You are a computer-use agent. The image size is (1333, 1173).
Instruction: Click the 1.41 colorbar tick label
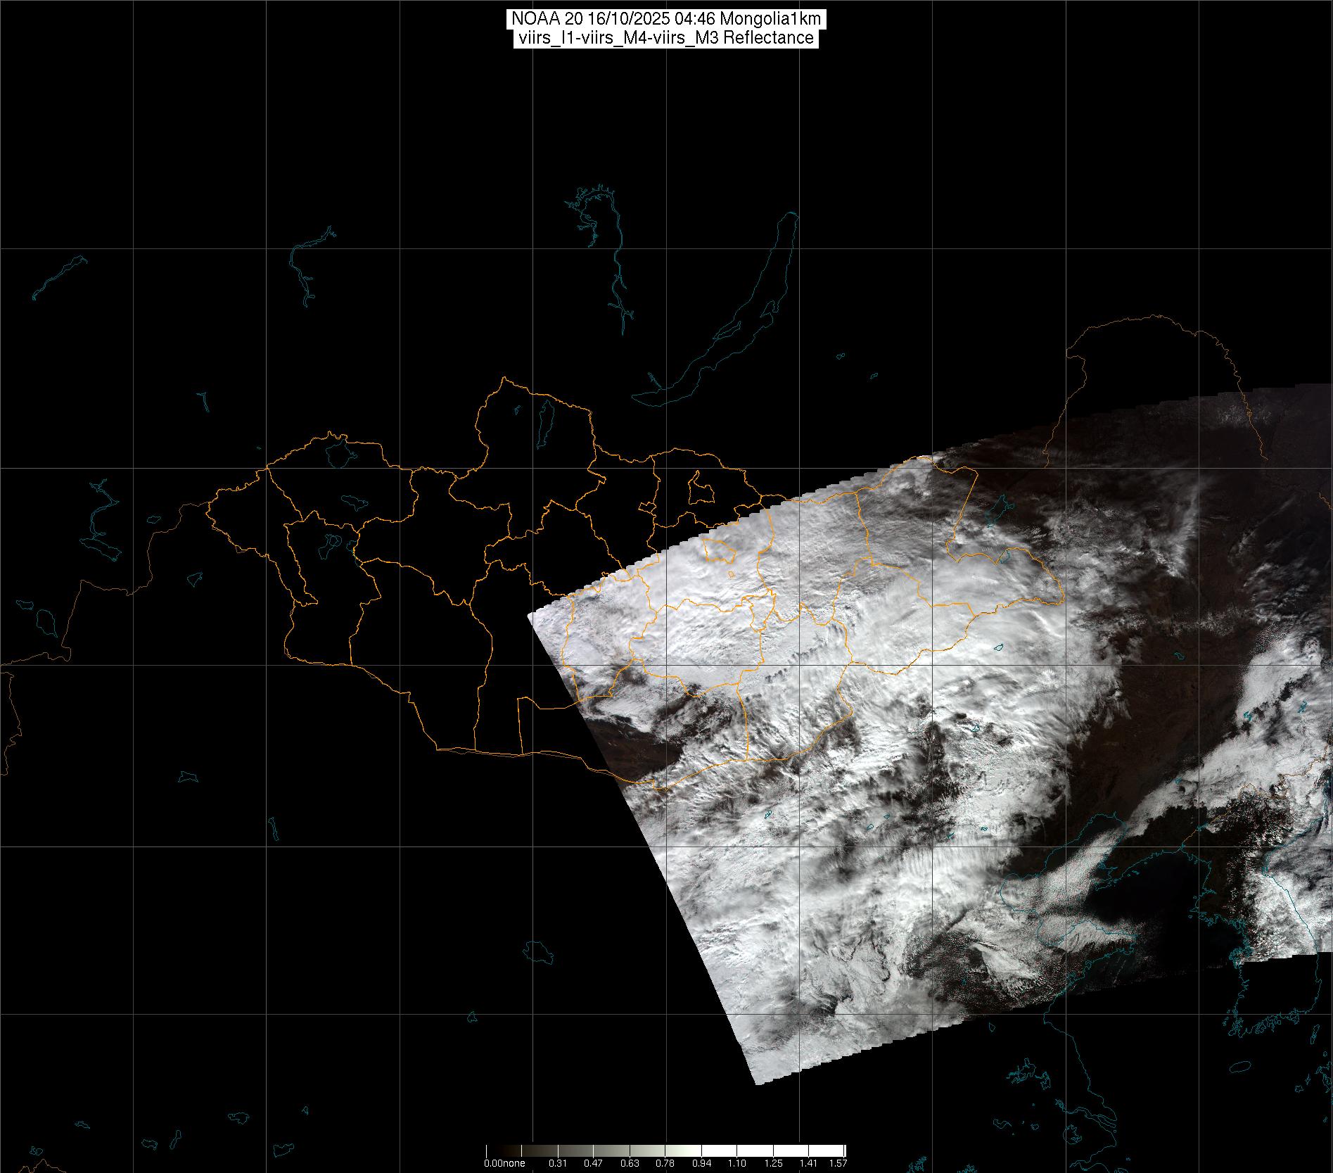click(809, 1163)
